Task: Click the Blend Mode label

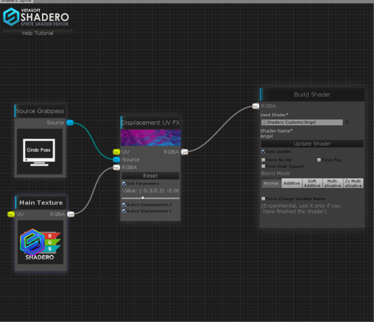Action: point(276,173)
